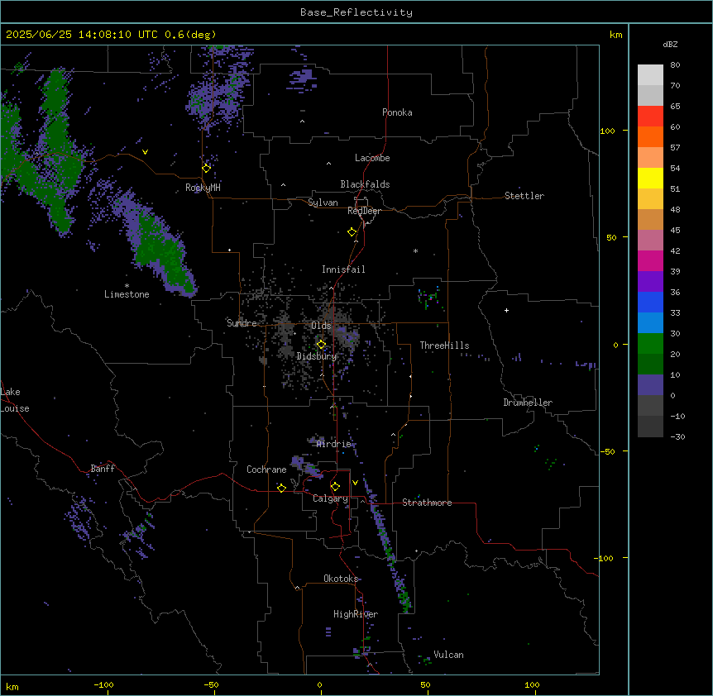Pick the red legend swatch between 65 and 60
Image resolution: width=713 pixels, height=696 pixels.
coord(650,117)
